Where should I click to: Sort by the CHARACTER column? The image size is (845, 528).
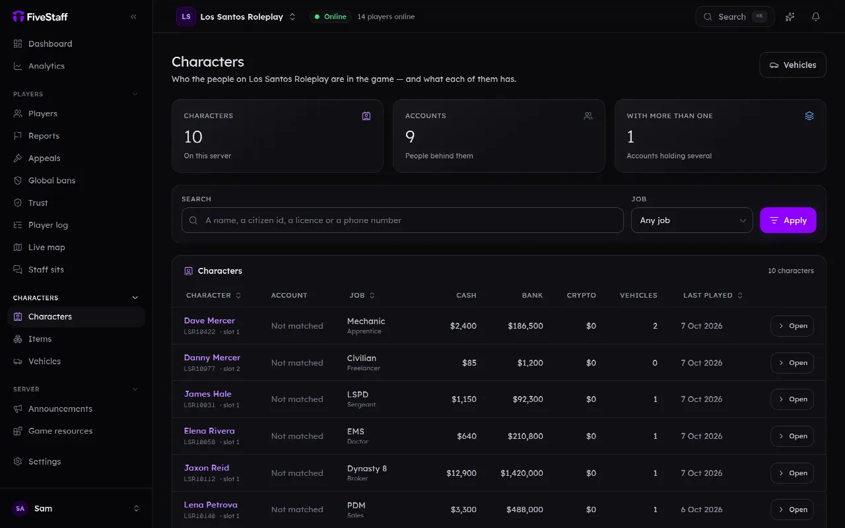[214, 295]
